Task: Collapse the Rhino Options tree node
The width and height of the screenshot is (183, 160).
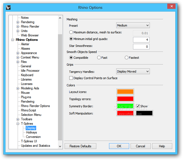Action: click(12, 40)
